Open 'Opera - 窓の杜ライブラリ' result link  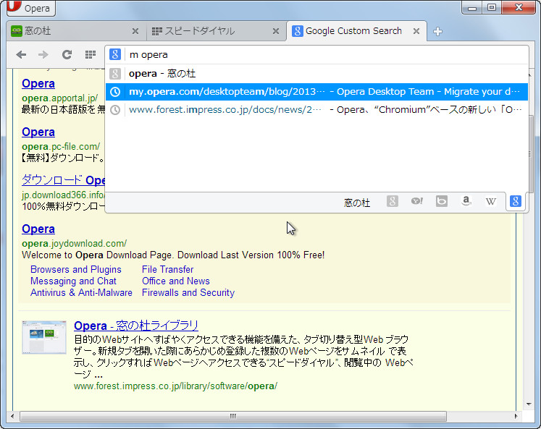136,326
